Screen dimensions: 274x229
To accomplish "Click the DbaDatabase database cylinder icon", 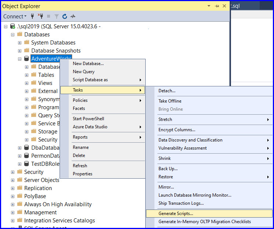I will tap(26, 148).
